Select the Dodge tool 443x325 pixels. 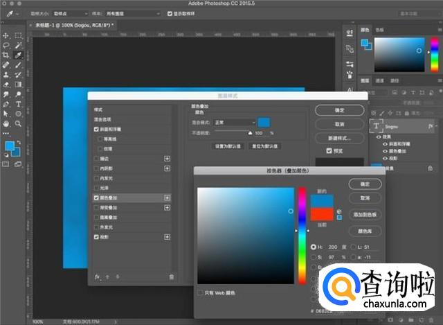pos(19,94)
